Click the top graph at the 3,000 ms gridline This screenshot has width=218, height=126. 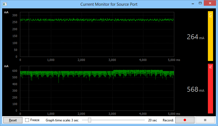click(x=112, y=38)
